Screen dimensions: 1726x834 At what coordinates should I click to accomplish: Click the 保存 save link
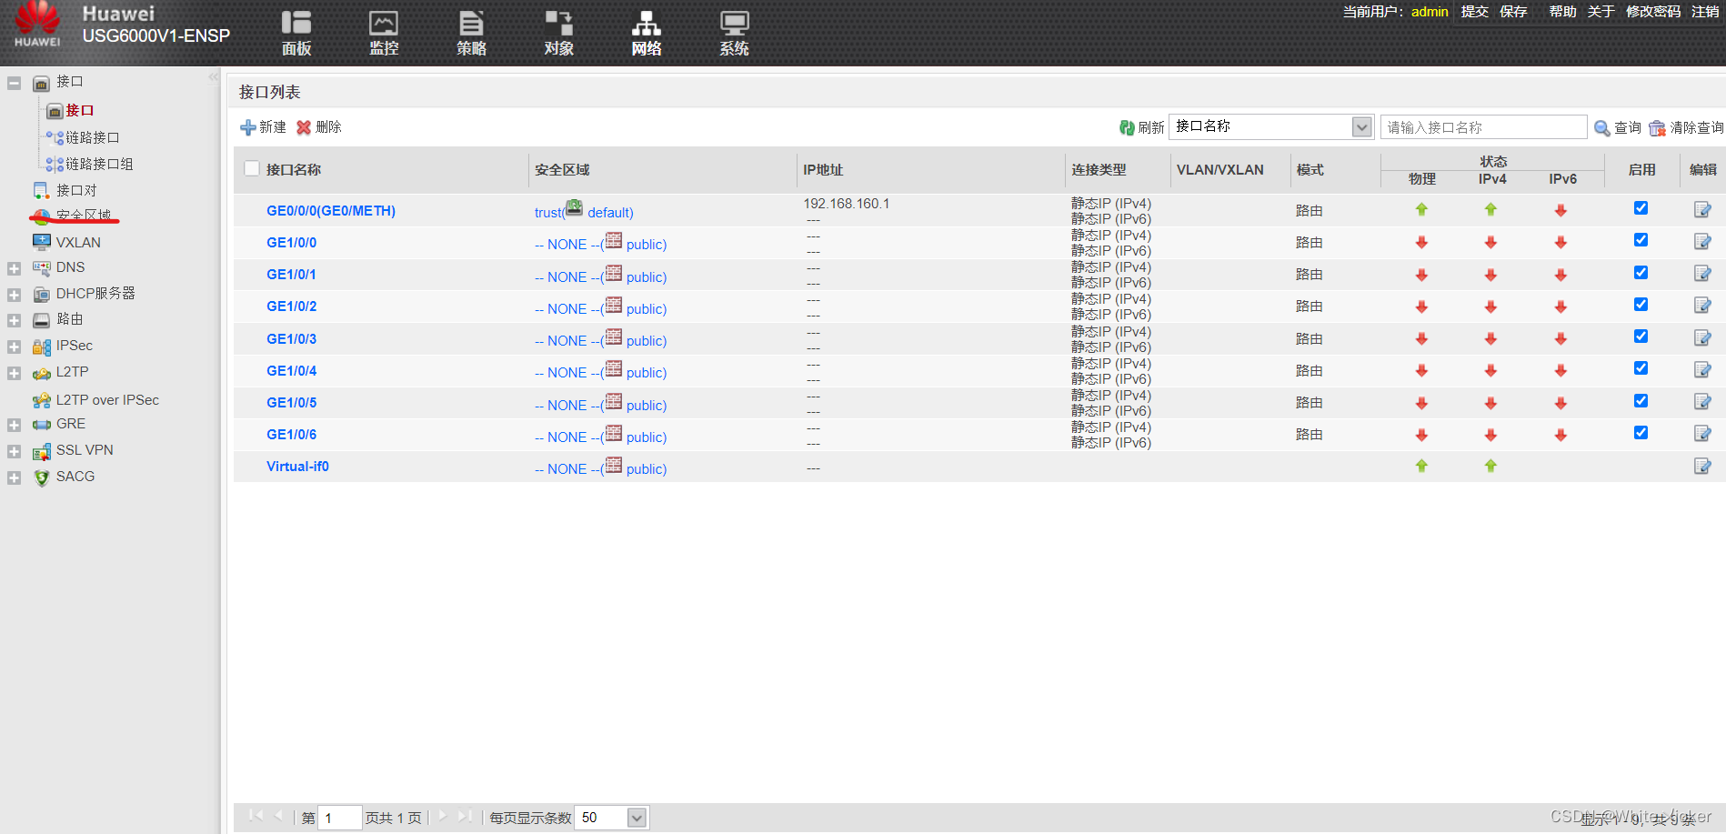pos(1513,12)
